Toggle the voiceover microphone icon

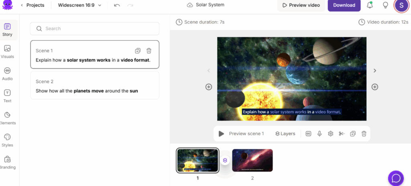click(319, 134)
